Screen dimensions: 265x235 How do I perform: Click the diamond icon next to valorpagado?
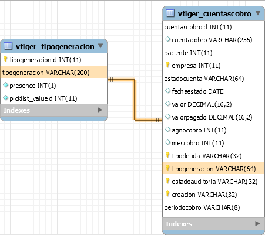tap(167, 117)
